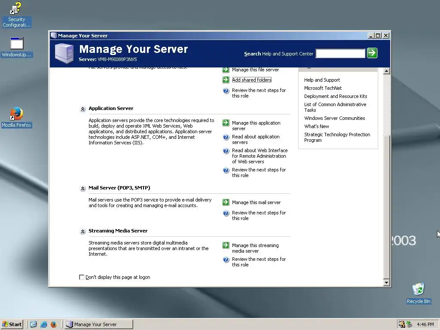Open Review the next steps under Application Server
The image size is (440, 330).
tap(259, 173)
